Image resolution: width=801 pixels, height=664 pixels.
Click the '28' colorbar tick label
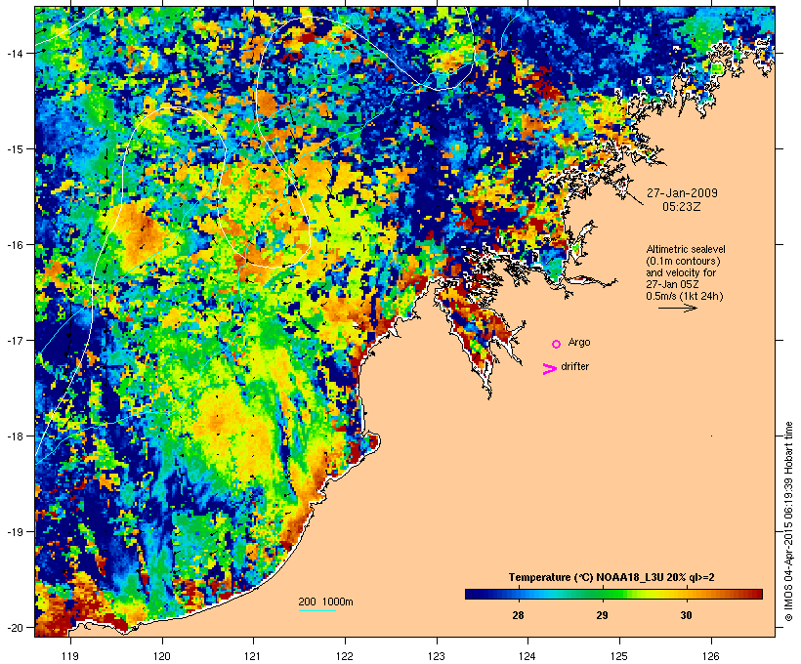pyautogui.click(x=518, y=615)
